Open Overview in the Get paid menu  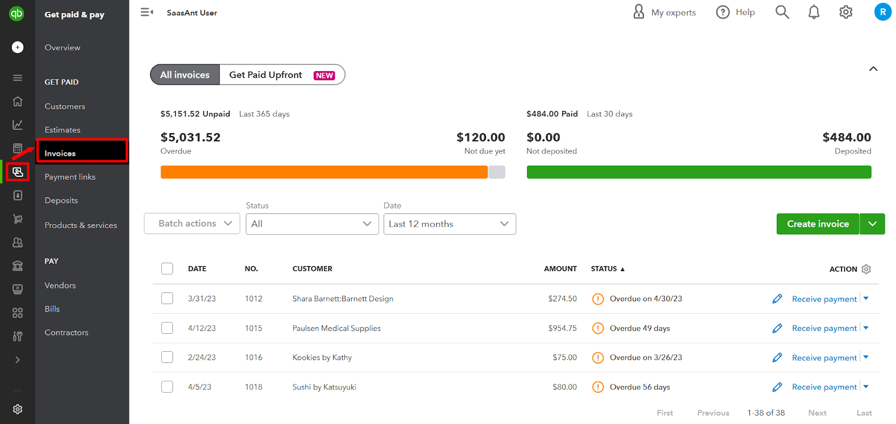point(63,48)
